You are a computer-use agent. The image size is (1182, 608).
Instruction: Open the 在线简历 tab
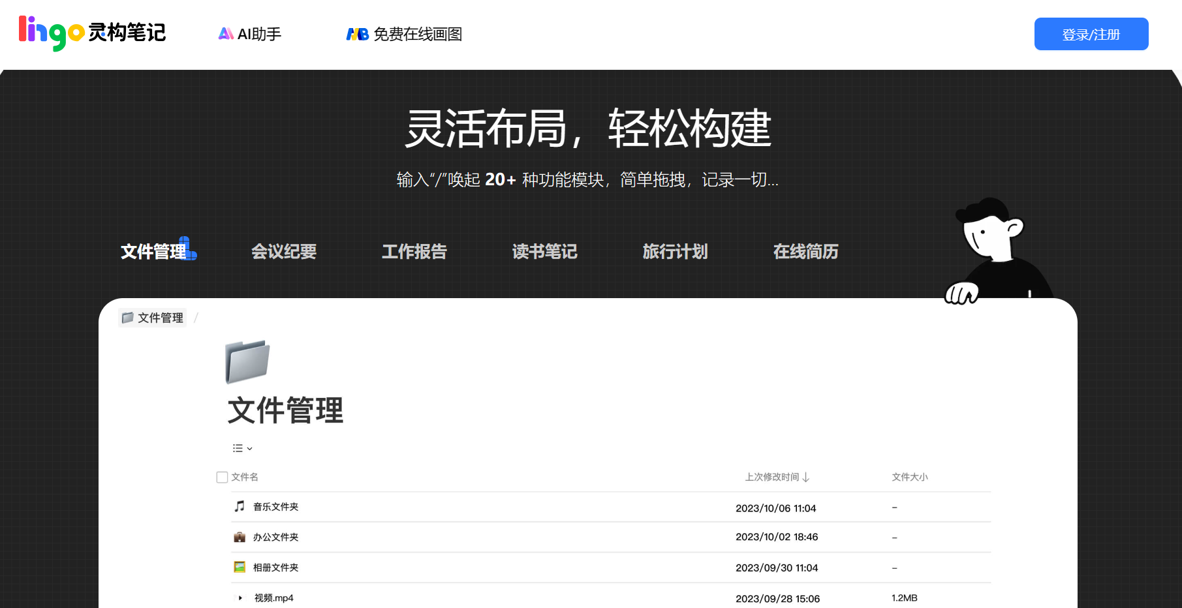click(805, 252)
